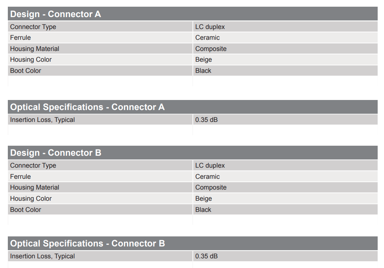Select Housing Color label under Connector B

click(31, 198)
